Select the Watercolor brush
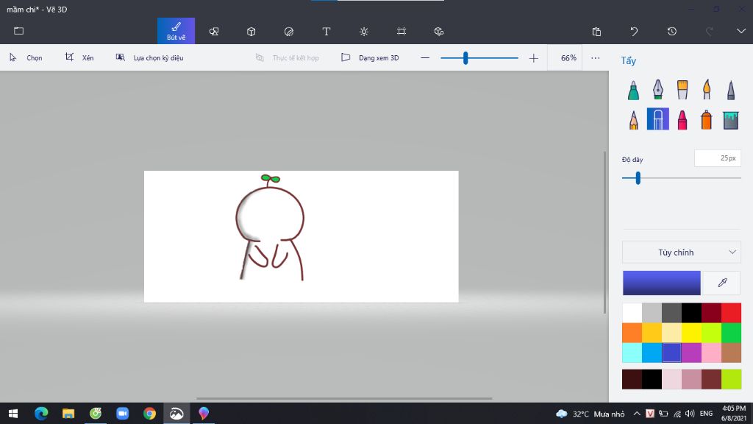The height and width of the screenshot is (424, 753). (707, 91)
